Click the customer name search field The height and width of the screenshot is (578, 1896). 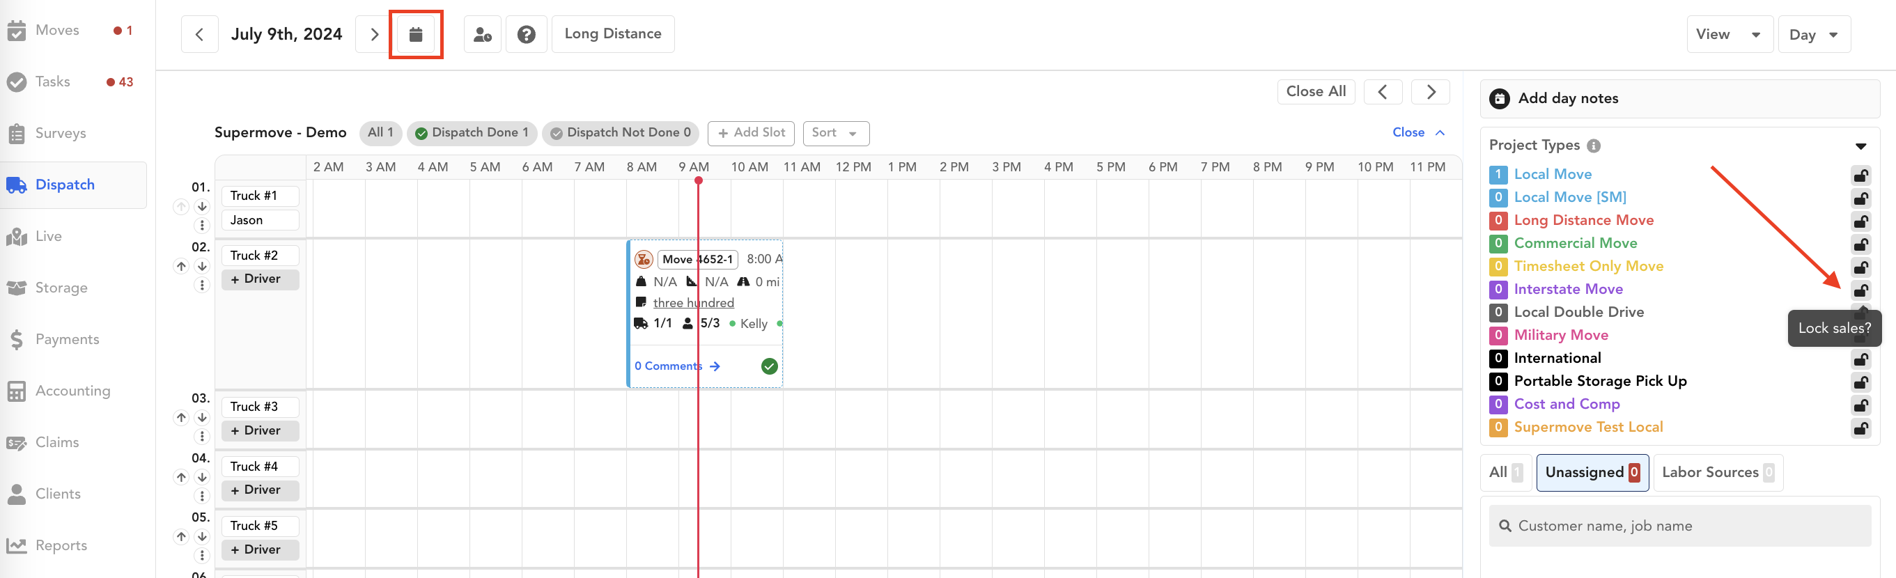point(1679,526)
